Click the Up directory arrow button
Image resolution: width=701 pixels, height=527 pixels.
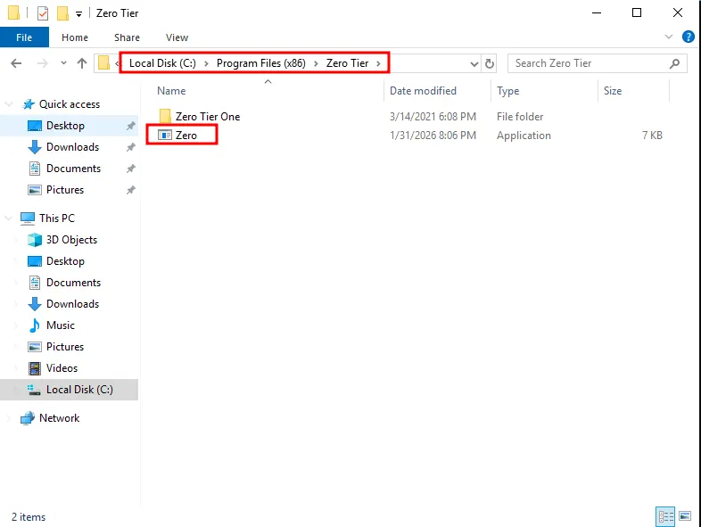point(82,63)
